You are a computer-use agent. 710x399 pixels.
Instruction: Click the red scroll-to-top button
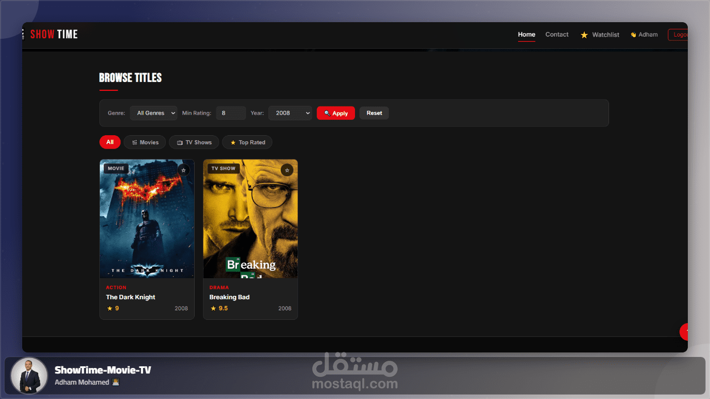pos(684,331)
